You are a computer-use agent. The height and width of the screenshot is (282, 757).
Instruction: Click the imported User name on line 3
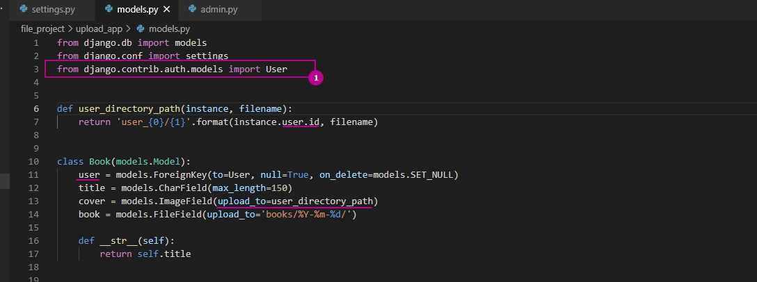[x=276, y=69]
